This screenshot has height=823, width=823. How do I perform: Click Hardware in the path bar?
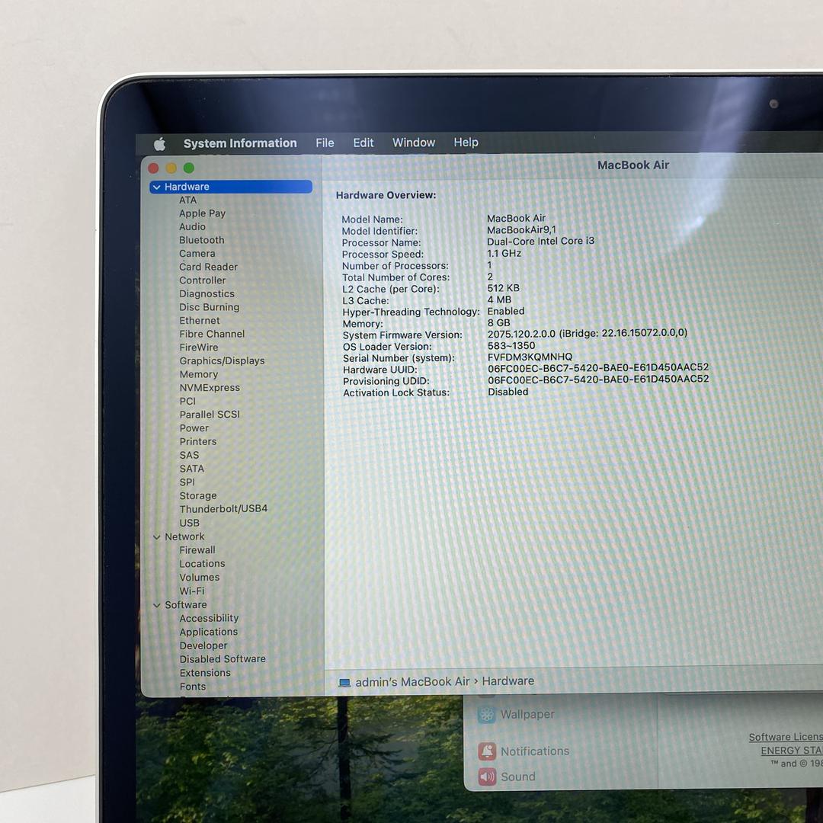(x=508, y=680)
